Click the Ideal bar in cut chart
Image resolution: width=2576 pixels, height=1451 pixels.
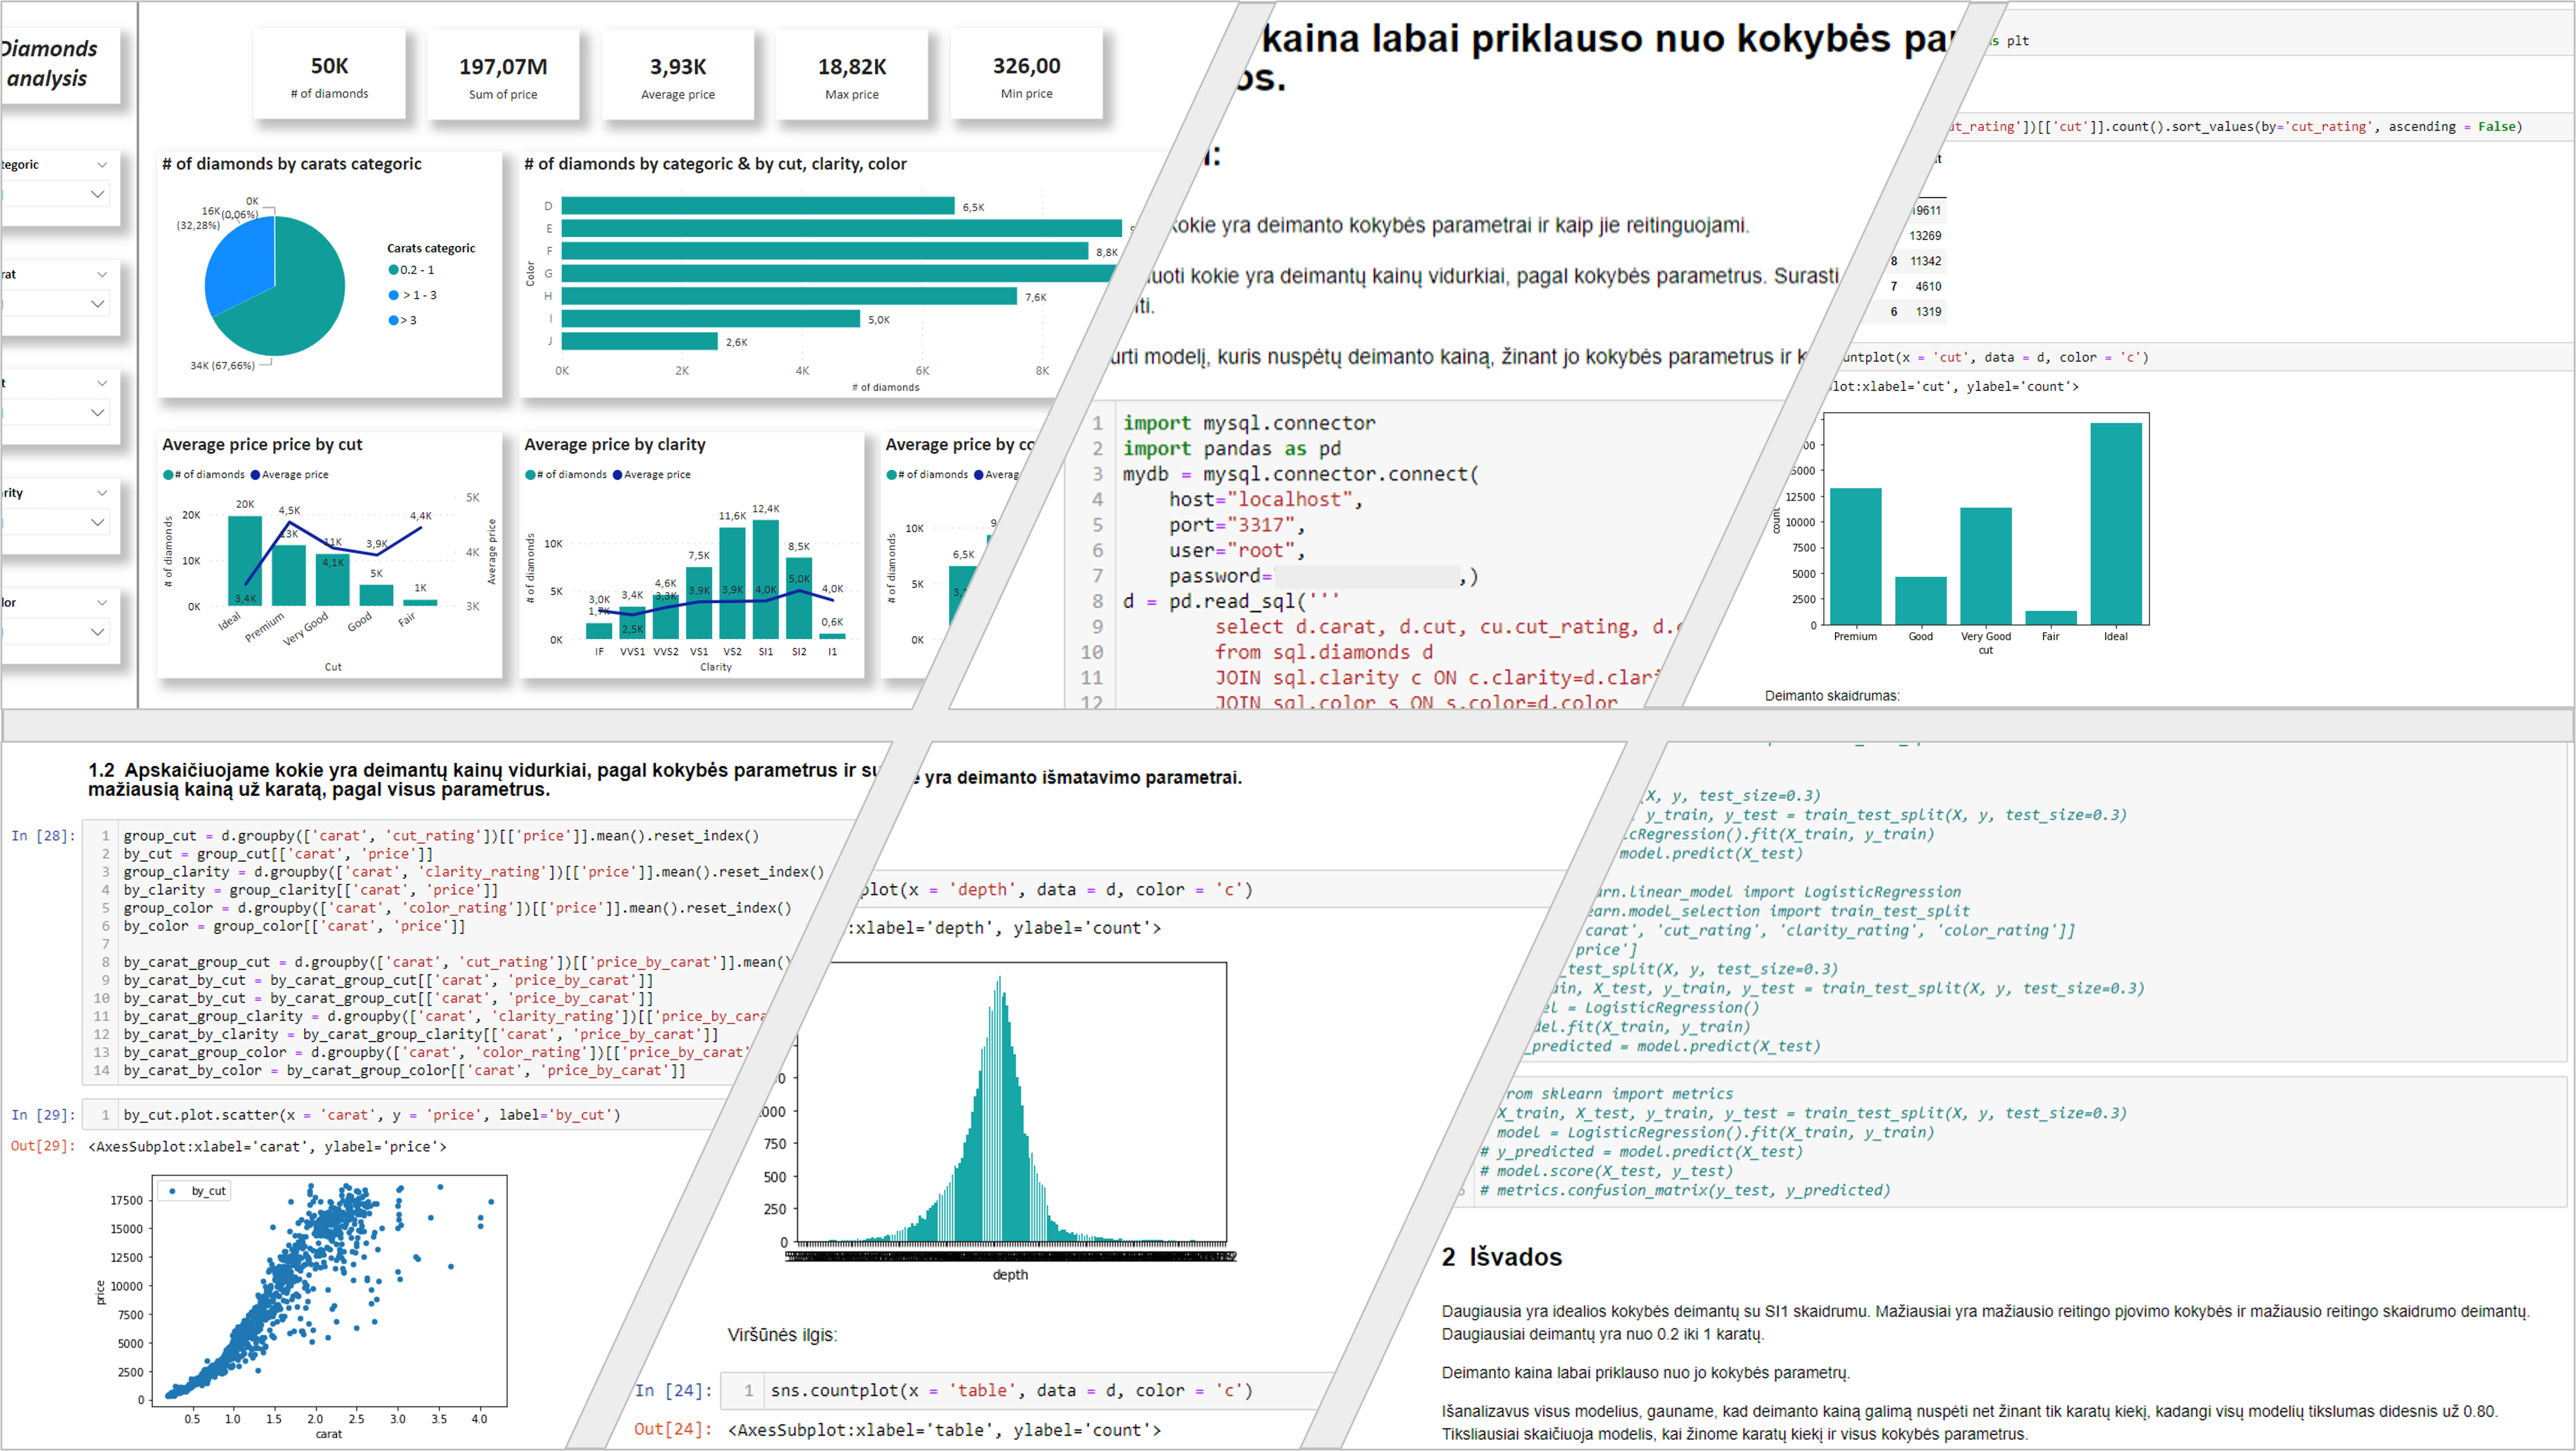point(245,561)
